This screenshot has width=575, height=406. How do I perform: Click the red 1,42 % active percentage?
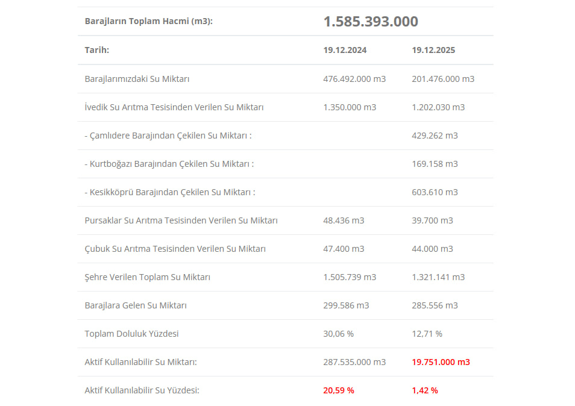click(425, 390)
